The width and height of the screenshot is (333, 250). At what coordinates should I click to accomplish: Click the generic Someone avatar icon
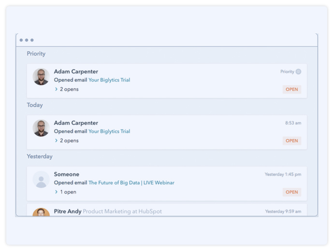(41, 179)
